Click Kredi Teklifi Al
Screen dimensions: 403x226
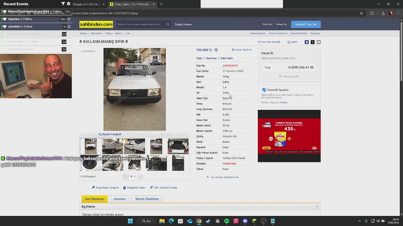pos(241,50)
